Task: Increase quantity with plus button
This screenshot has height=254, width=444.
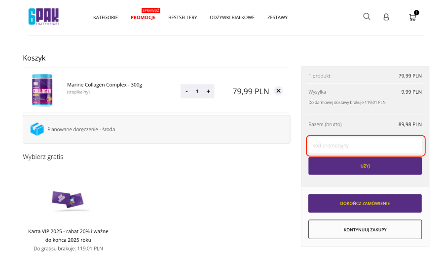Action: point(208,91)
